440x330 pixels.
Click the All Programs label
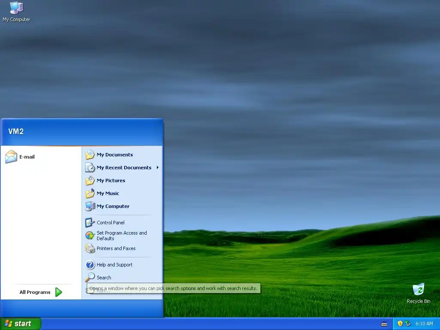coord(35,292)
